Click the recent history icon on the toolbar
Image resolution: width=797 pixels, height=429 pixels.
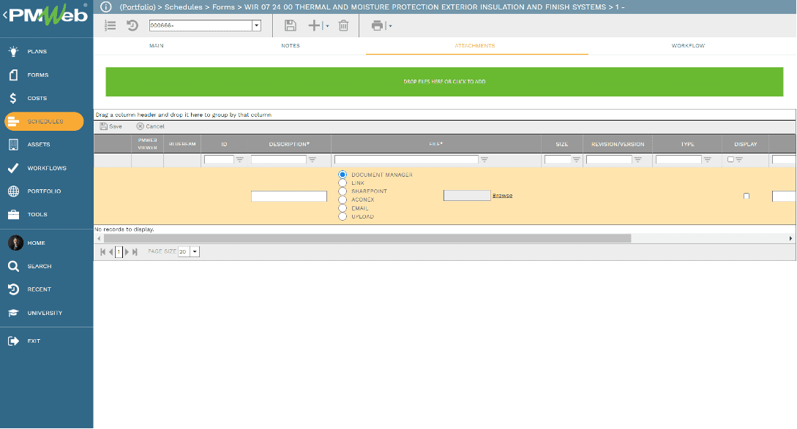tap(131, 25)
